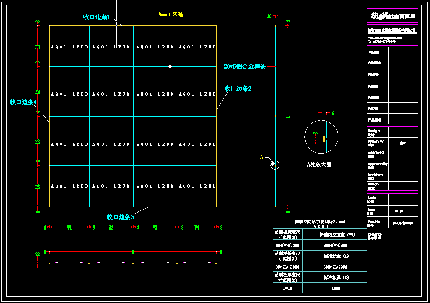Image resolution: width=430 pixels, height=303 pixels.
Task: Select the yellow 8mm工艺缝 annotation
Action: point(170,15)
